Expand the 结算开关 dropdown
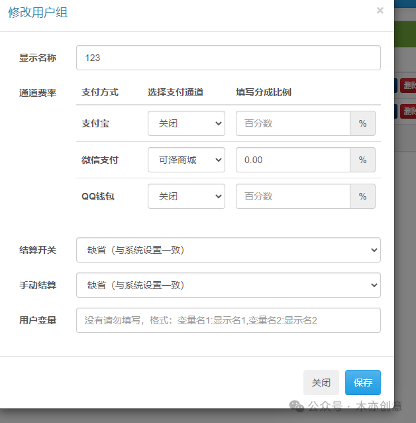Screen dimensions: 416x423 [x=229, y=250]
